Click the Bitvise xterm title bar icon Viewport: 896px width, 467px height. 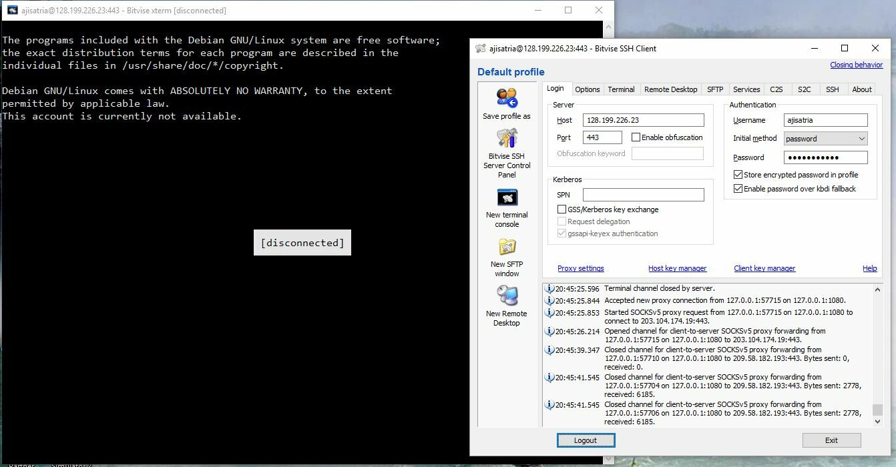click(12, 10)
